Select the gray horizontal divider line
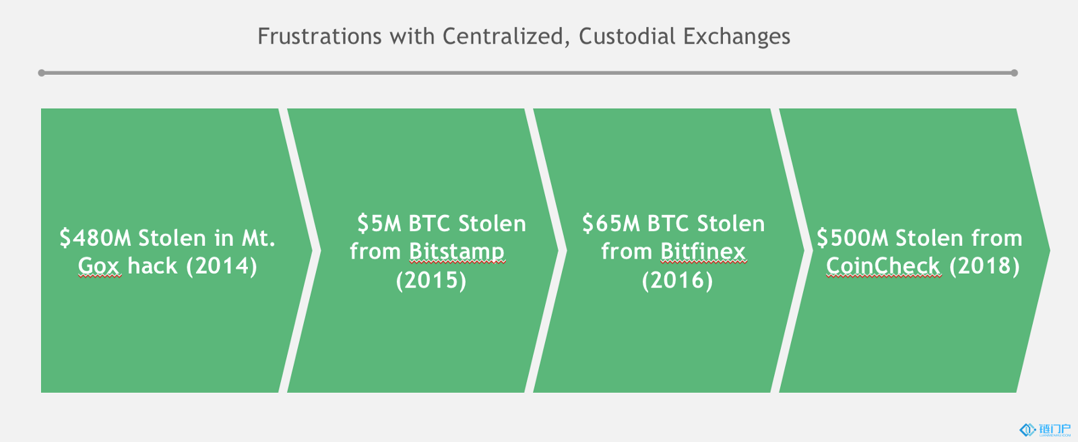The width and height of the screenshot is (1078, 442). (x=528, y=73)
